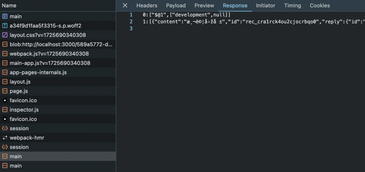This screenshot has height=172, width=365.
Task: Click the font icon for the a34f9d1faa5f3315-s.p.woff2 request
Action: [x=5, y=26]
